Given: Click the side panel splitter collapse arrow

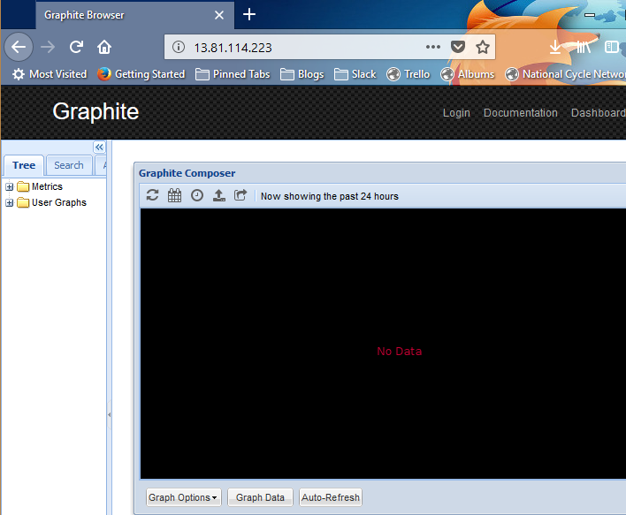Looking at the screenshot, I should (109, 415).
